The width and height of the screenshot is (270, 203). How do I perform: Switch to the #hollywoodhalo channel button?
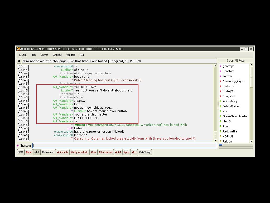click(x=79, y=152)
